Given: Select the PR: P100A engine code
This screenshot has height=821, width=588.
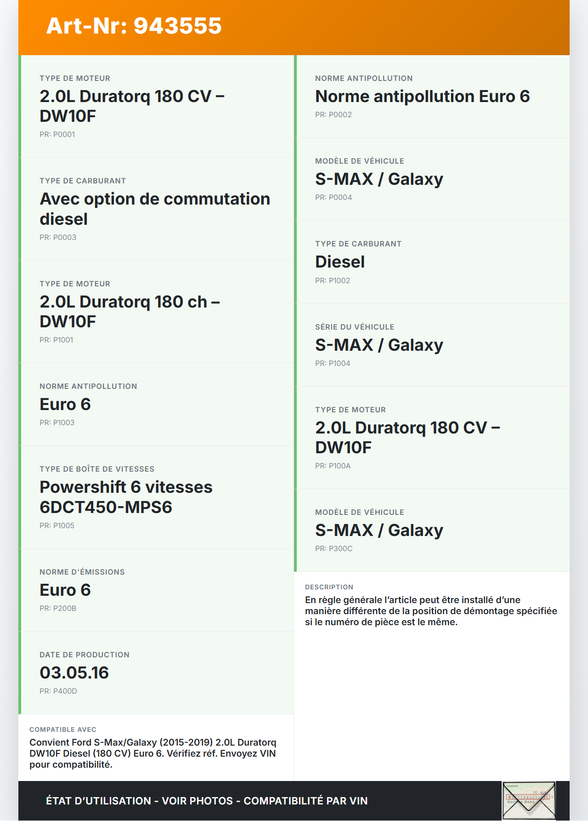Looking at the screenshot, I should tap(333, 466).
